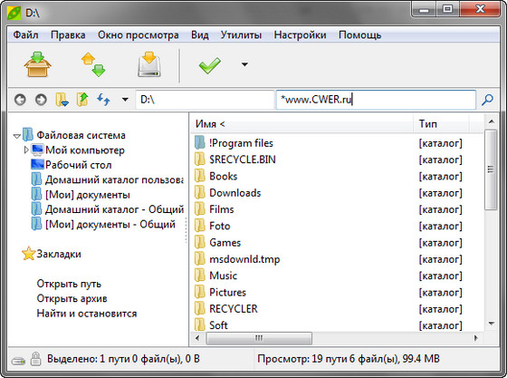
Task: Click the horizontal scrollbar thumb in file list
Action: click(259, 338)
